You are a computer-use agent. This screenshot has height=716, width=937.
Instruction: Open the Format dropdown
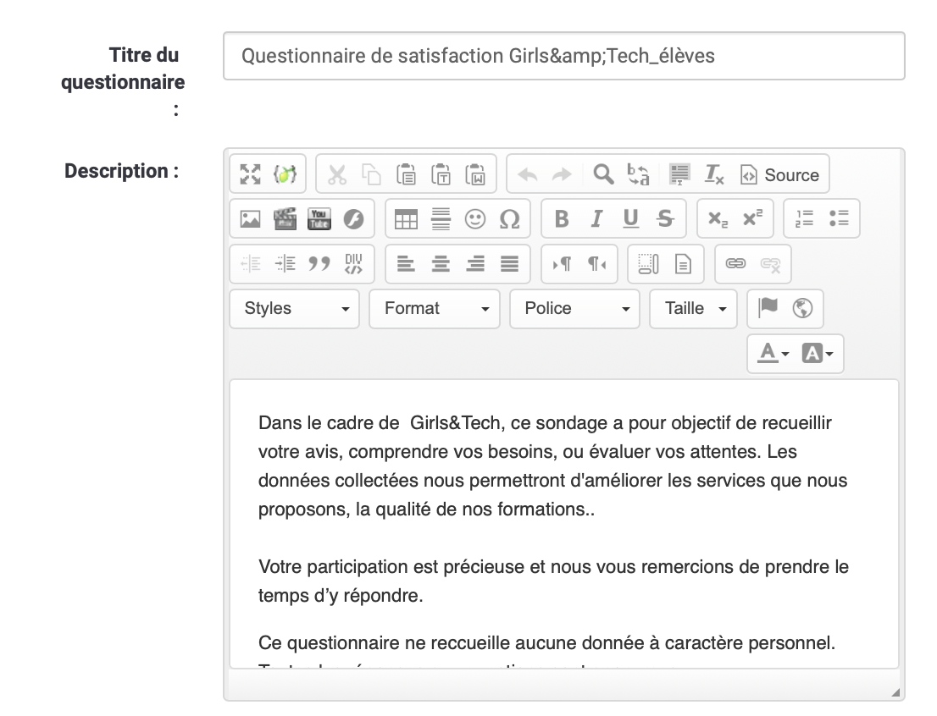435,309
